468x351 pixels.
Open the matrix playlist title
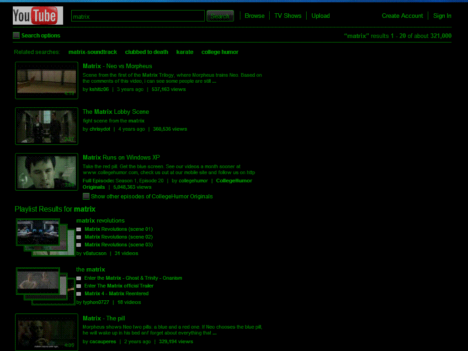(x=90, y=270)
